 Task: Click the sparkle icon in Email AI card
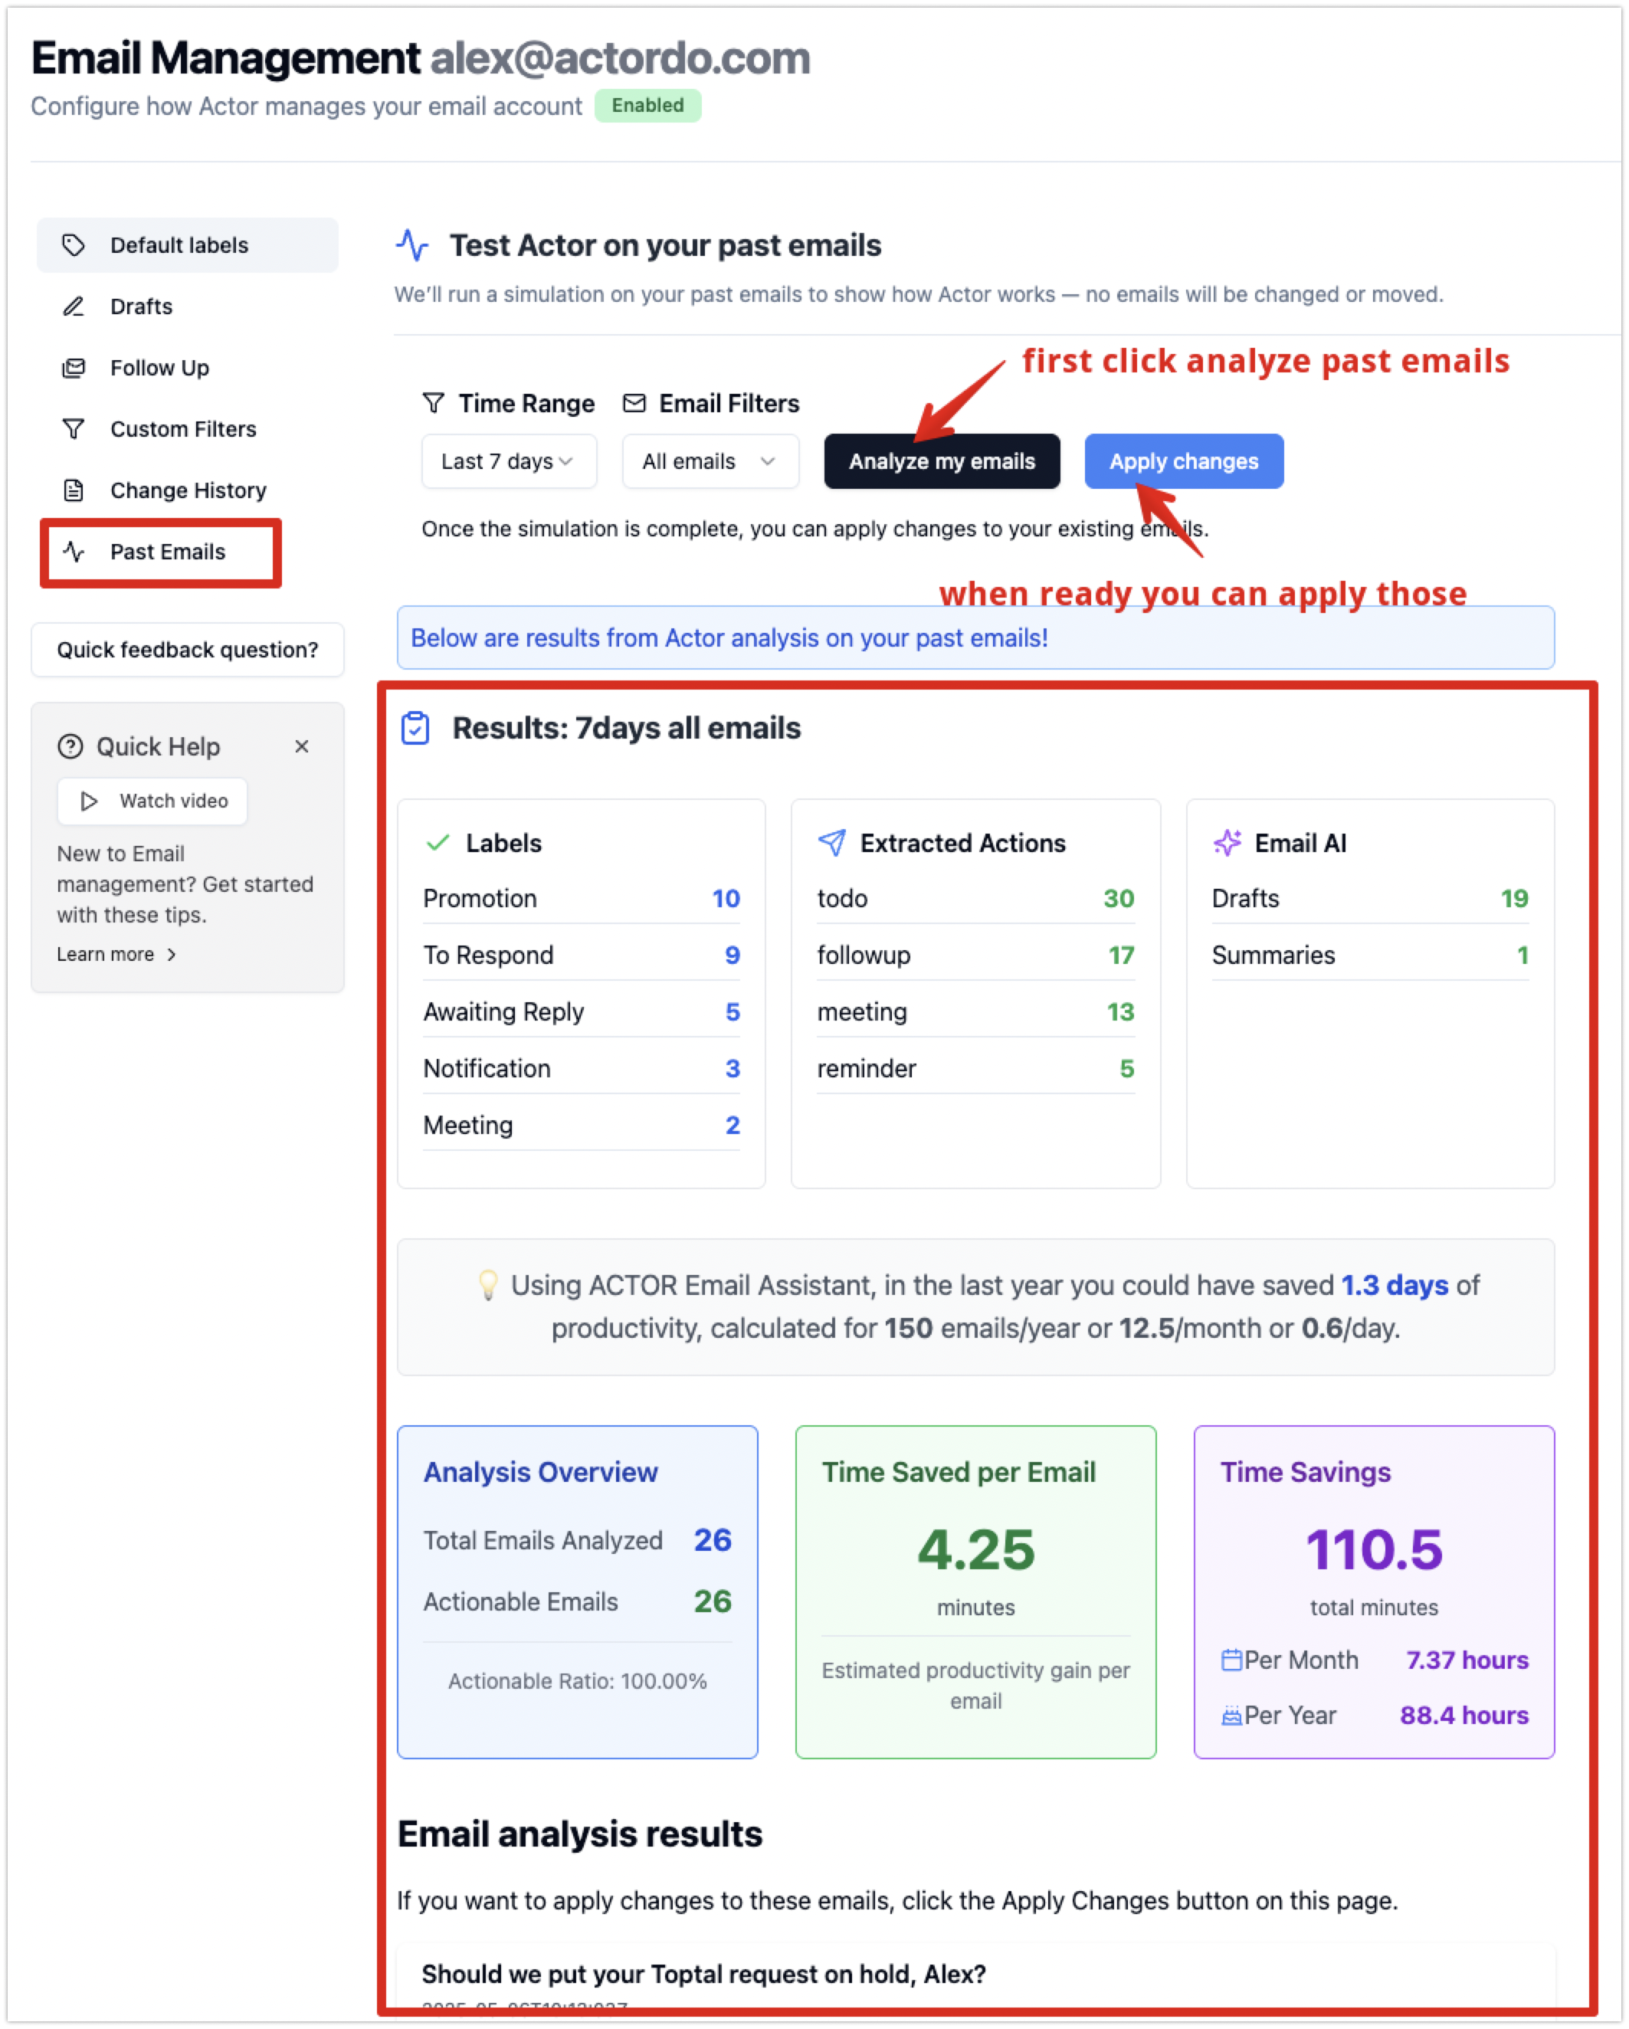[1227, 842]
